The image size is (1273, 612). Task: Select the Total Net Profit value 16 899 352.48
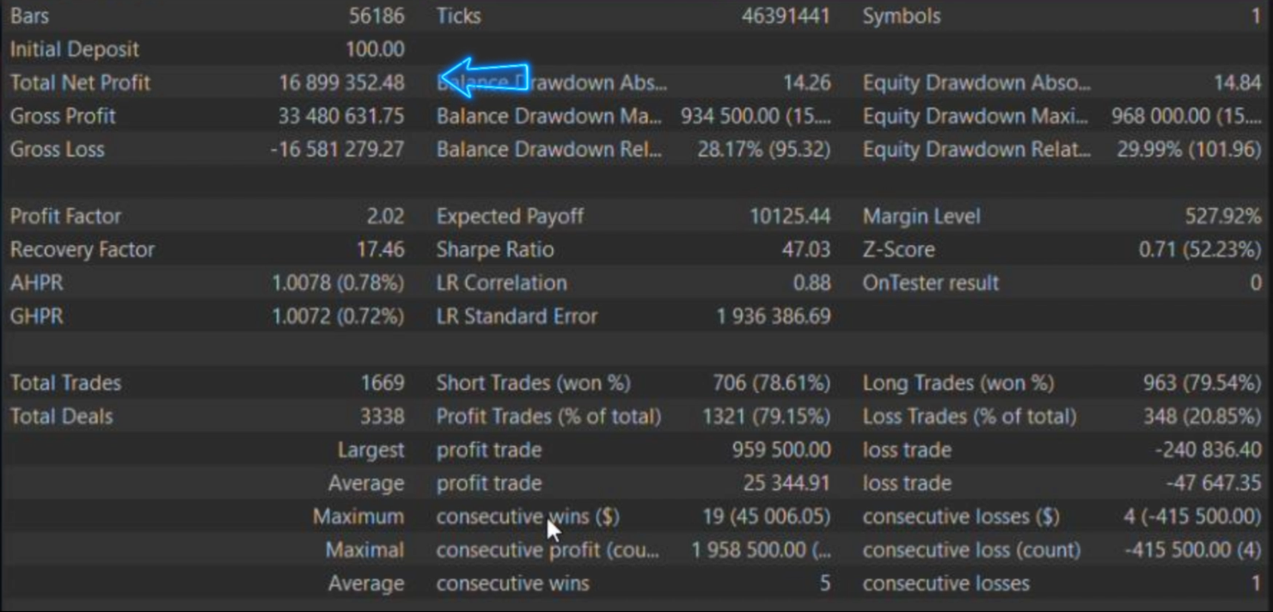click(341, 83)
